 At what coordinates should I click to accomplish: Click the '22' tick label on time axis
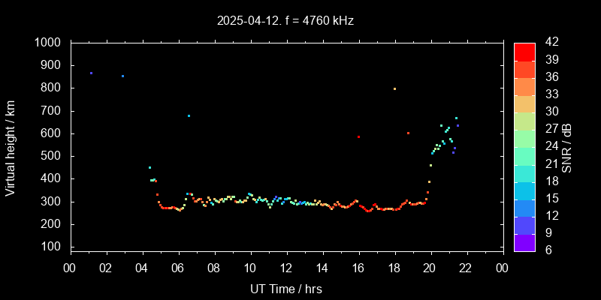pos(466,268)
